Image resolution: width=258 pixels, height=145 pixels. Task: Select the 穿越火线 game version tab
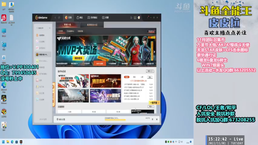point(67,25)
